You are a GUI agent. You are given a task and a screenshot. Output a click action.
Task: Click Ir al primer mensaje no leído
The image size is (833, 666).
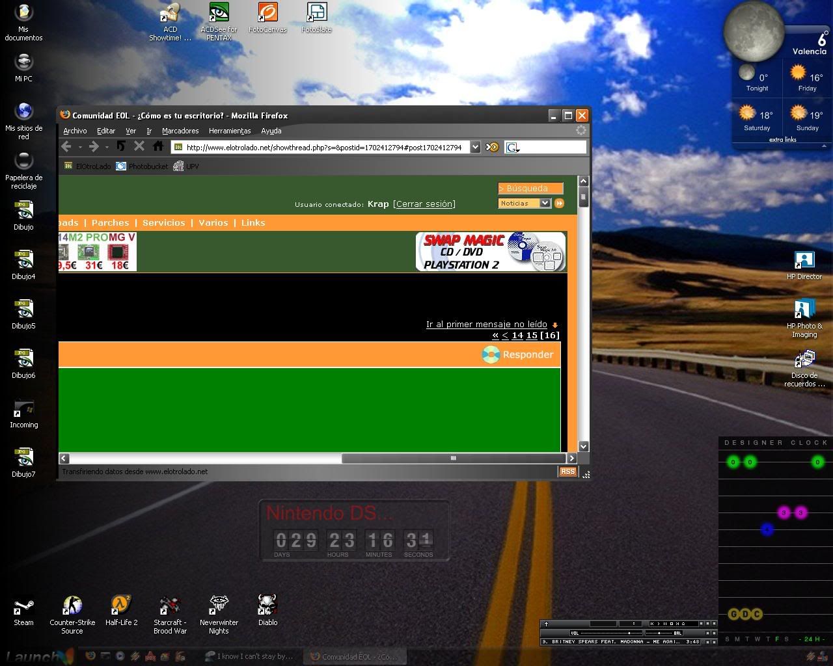(486, 324)
